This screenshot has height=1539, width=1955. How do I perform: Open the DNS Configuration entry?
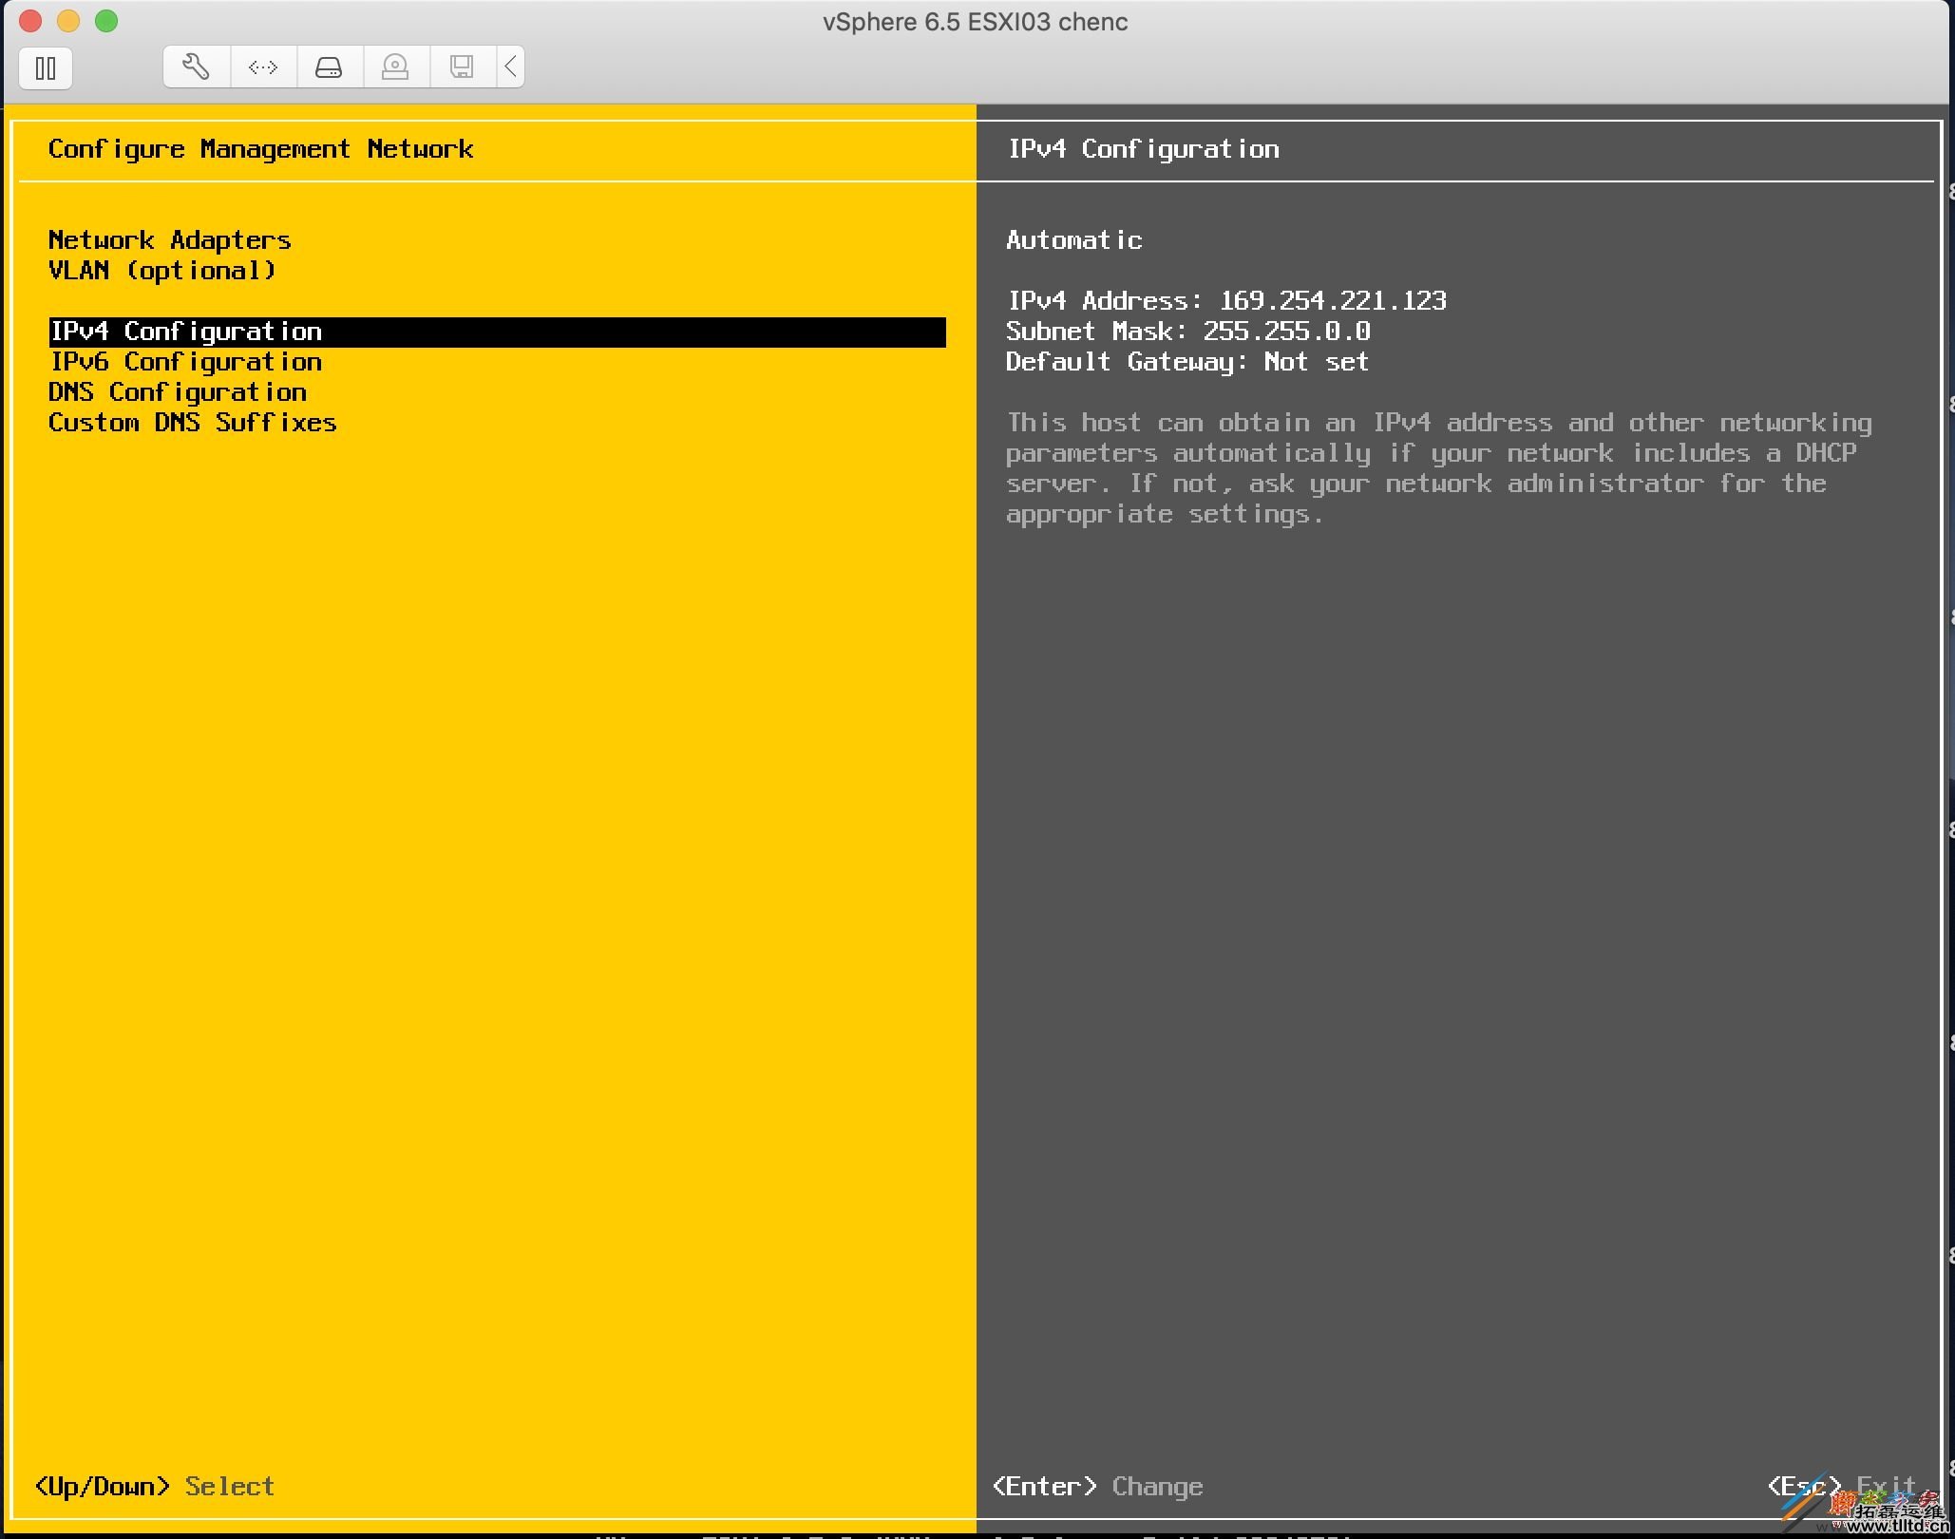178,391
